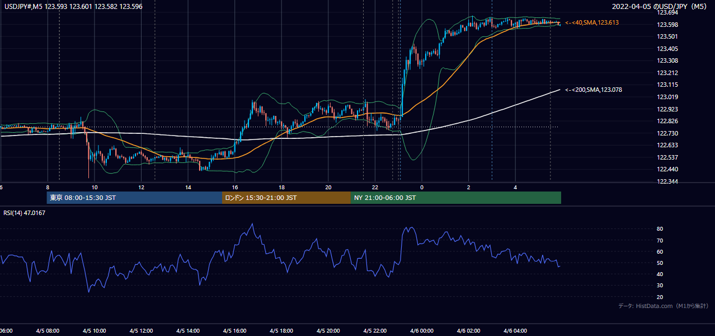Click price axis value 122.344
Viewport: 715px width, 336px height.
pos(666,181)
